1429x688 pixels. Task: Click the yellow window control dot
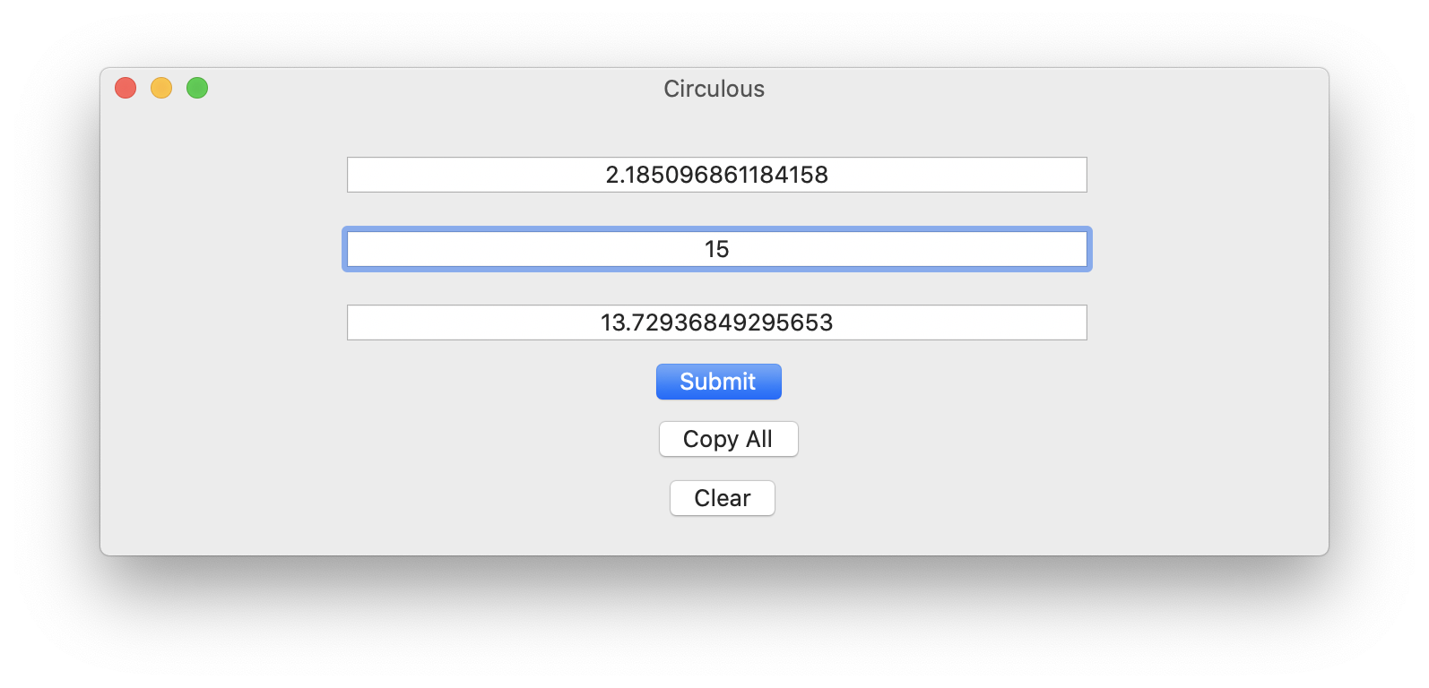(x=161, y=88)
